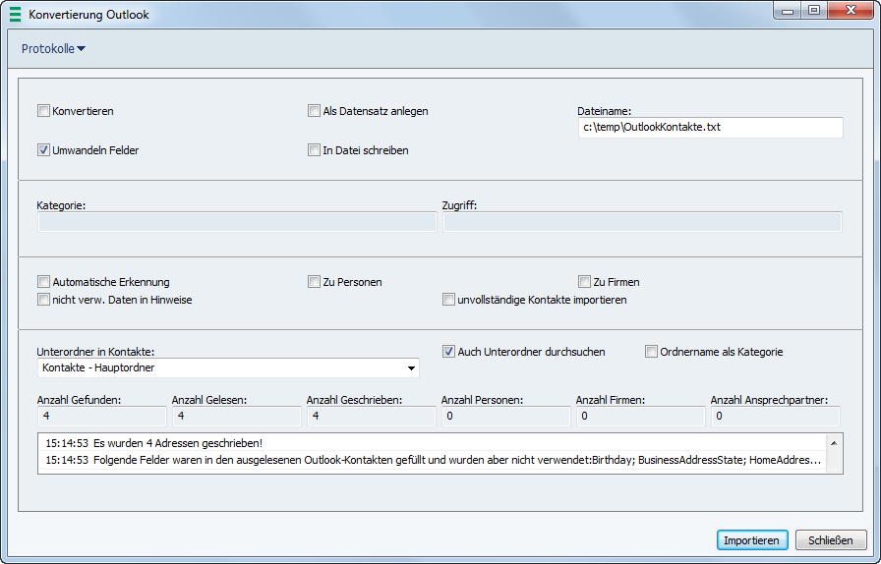Click into the Kategorie field
881x564 pixels.
[x=237, y=222]
